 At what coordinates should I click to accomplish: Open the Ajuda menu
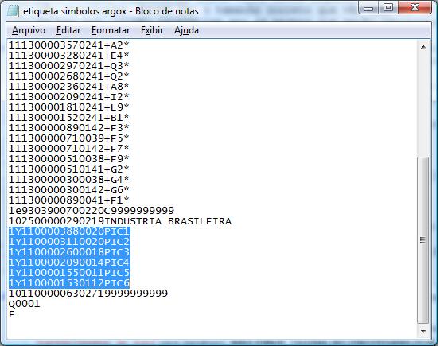point(186,30)
